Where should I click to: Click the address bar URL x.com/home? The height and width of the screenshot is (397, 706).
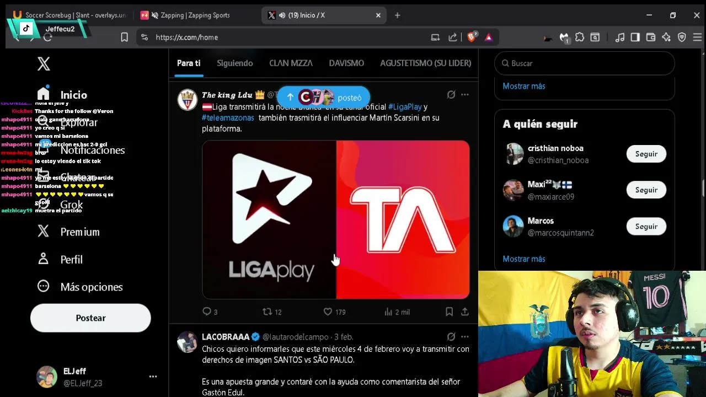pyautogui.click(x=187, y=37)
